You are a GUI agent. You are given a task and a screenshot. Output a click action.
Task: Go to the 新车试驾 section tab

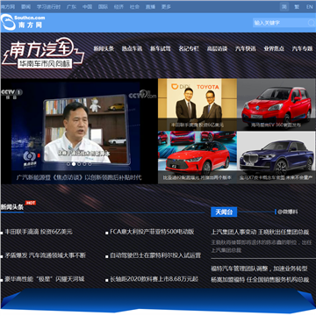161,49
